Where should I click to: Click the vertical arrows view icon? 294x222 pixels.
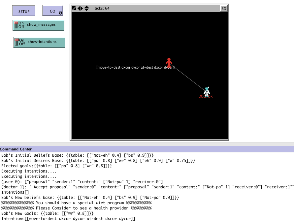[86, 8]
